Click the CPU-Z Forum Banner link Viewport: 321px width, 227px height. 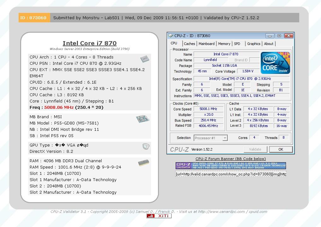231,159
